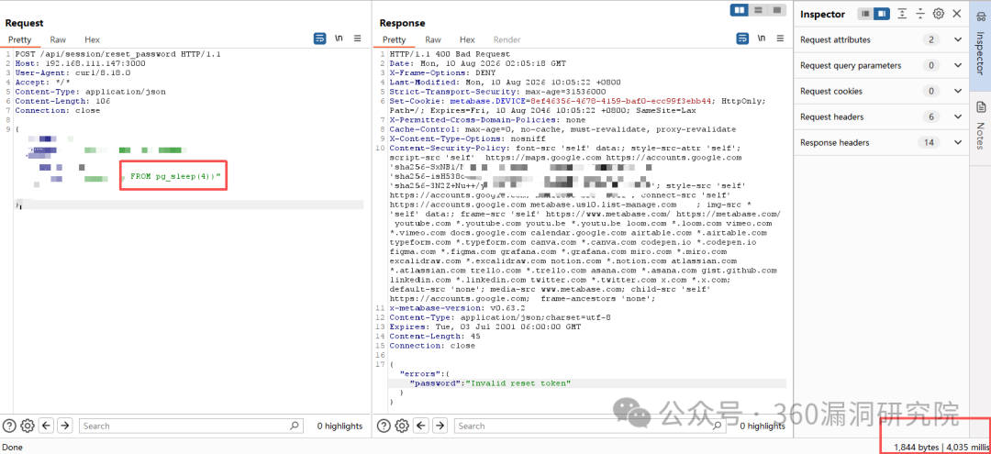Focus the Request panel Search field
Viewport: 991px width, 454px height.
[x=192, y=426]
